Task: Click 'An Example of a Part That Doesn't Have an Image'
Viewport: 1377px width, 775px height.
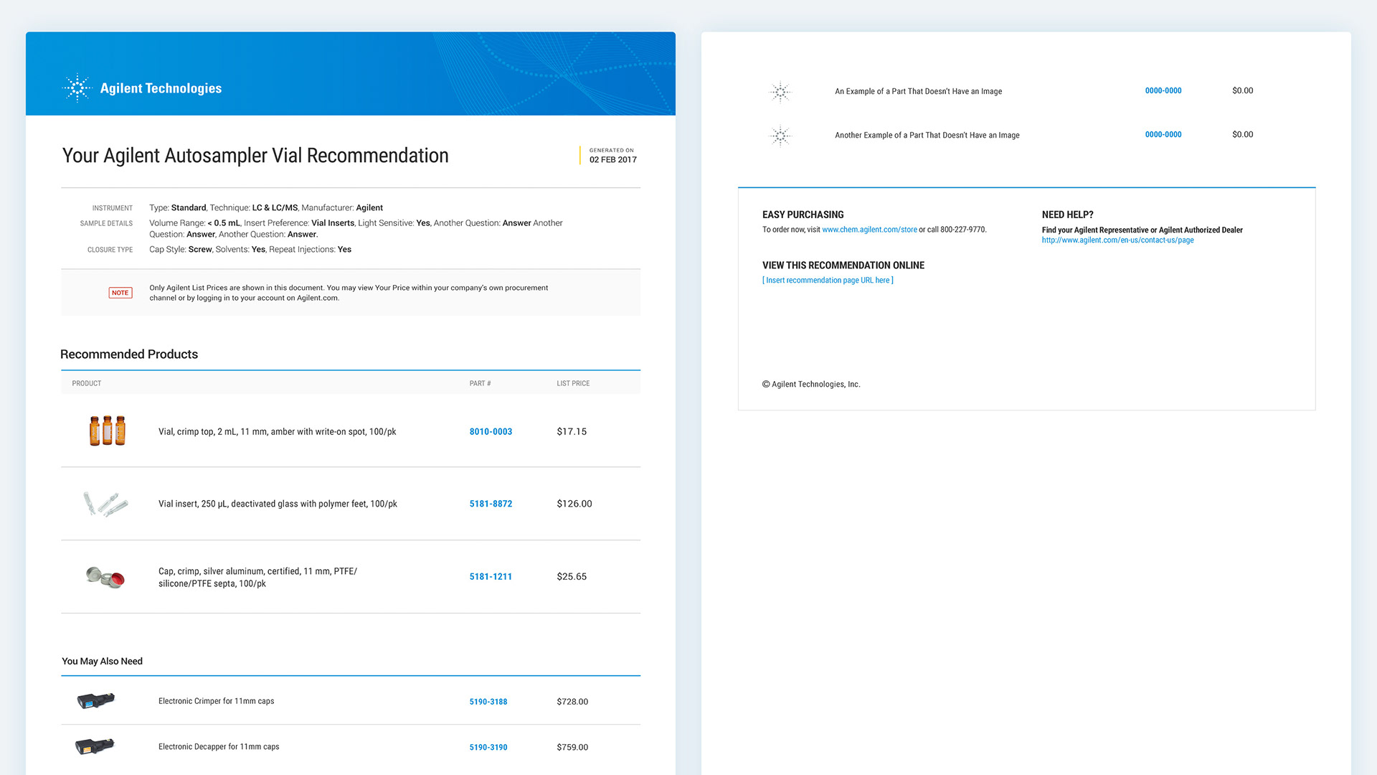Action: point(918,92)
